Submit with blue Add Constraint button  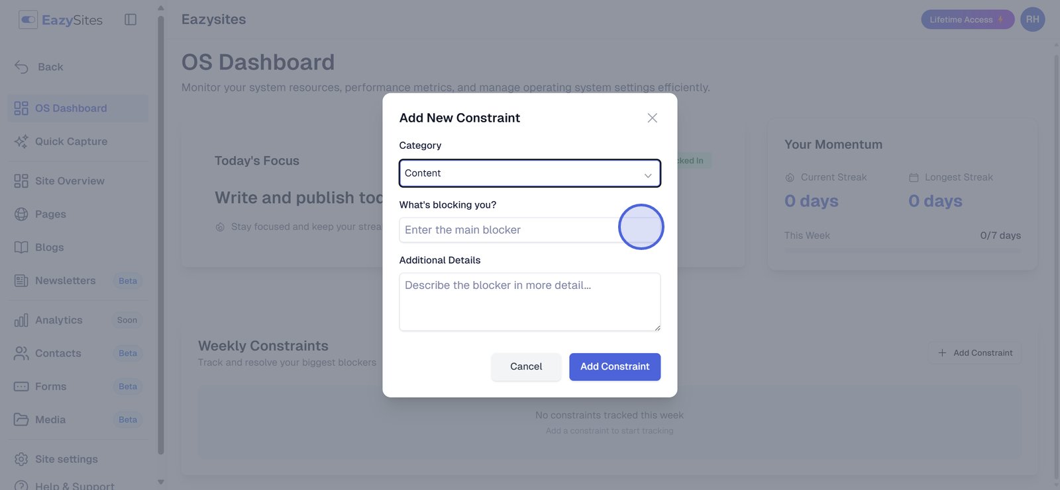point(614,367)
